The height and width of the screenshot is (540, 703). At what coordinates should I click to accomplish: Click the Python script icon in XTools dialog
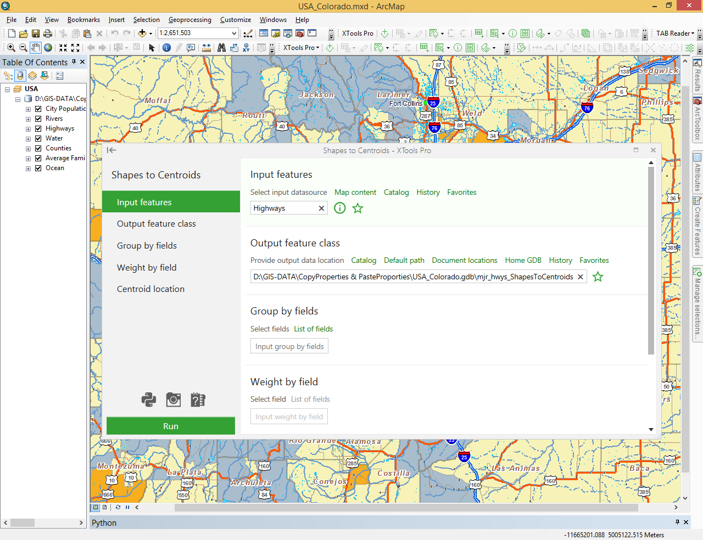pyautogui.click(x=148, y=400)
